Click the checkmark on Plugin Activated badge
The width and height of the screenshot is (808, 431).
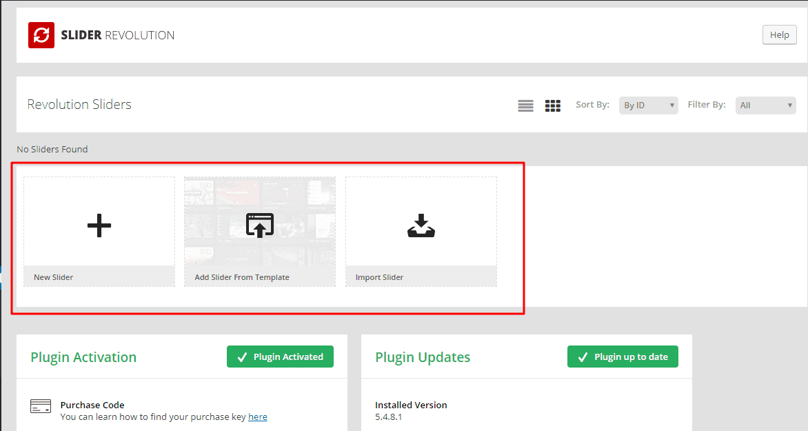[x=242, y=357]
